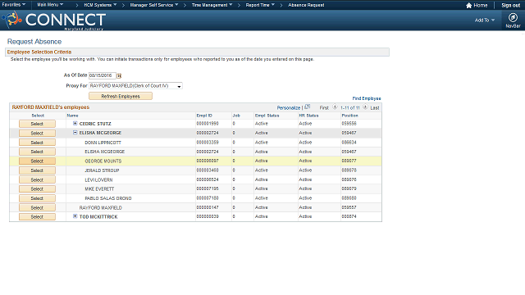
Task: Click Position value 059556
Action: pos(349,124)
